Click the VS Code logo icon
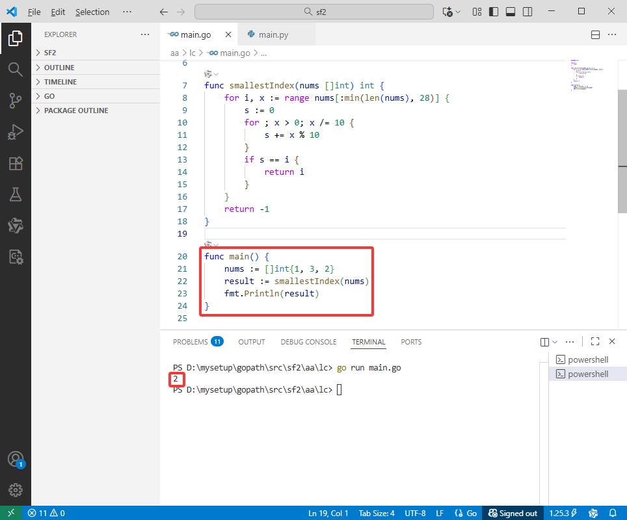The height and width of the screenshot is (520, 627). pos(12,12)
